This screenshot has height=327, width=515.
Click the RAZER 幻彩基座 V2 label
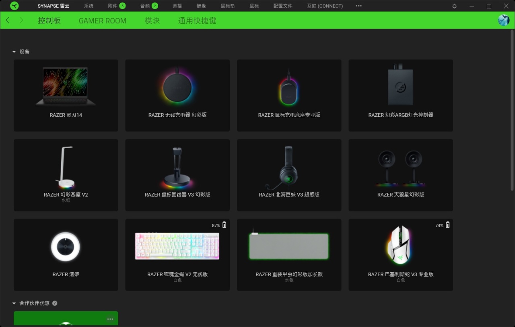coord(66,195)
